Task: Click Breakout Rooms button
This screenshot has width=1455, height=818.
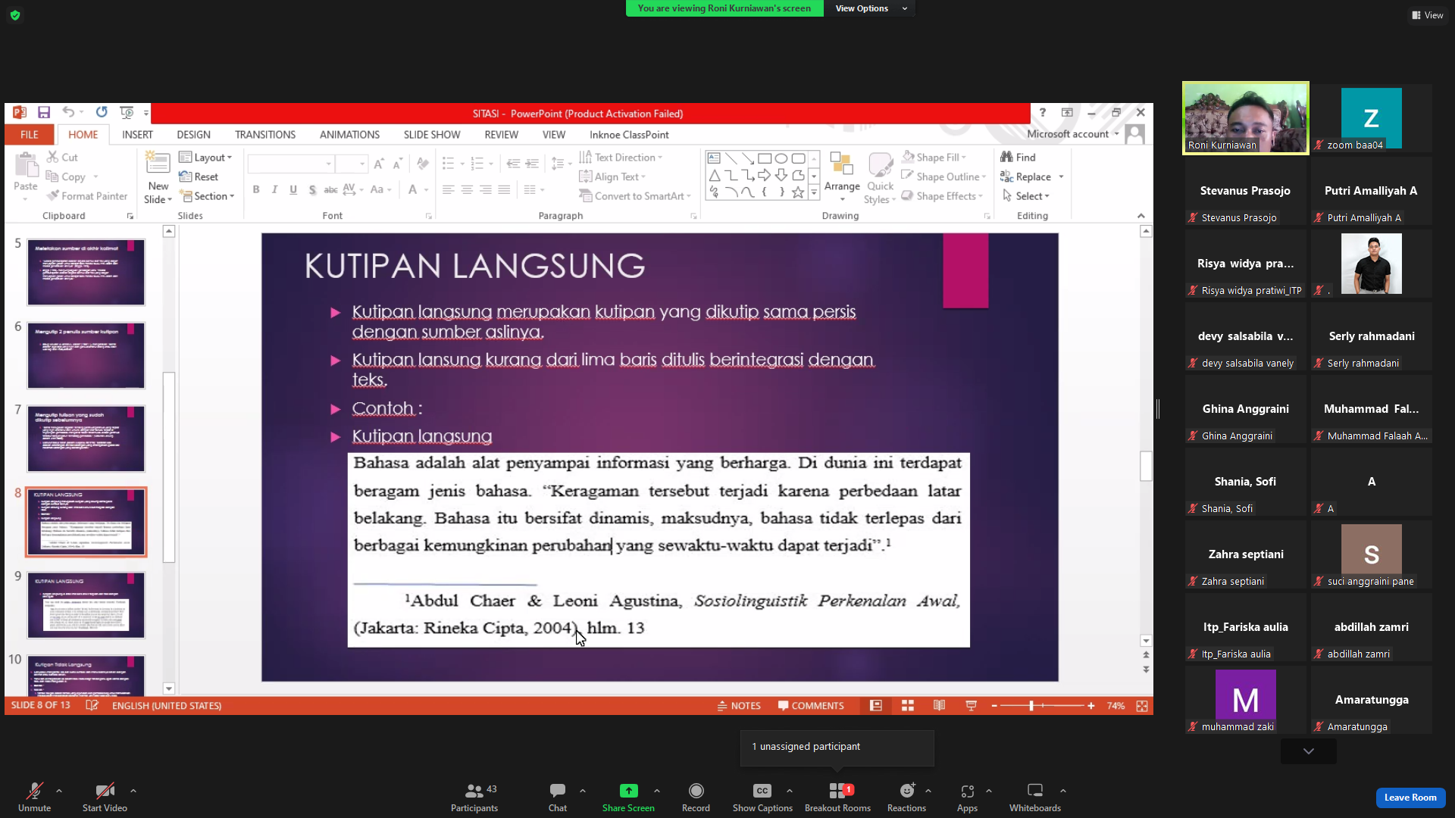Action: 837,798
